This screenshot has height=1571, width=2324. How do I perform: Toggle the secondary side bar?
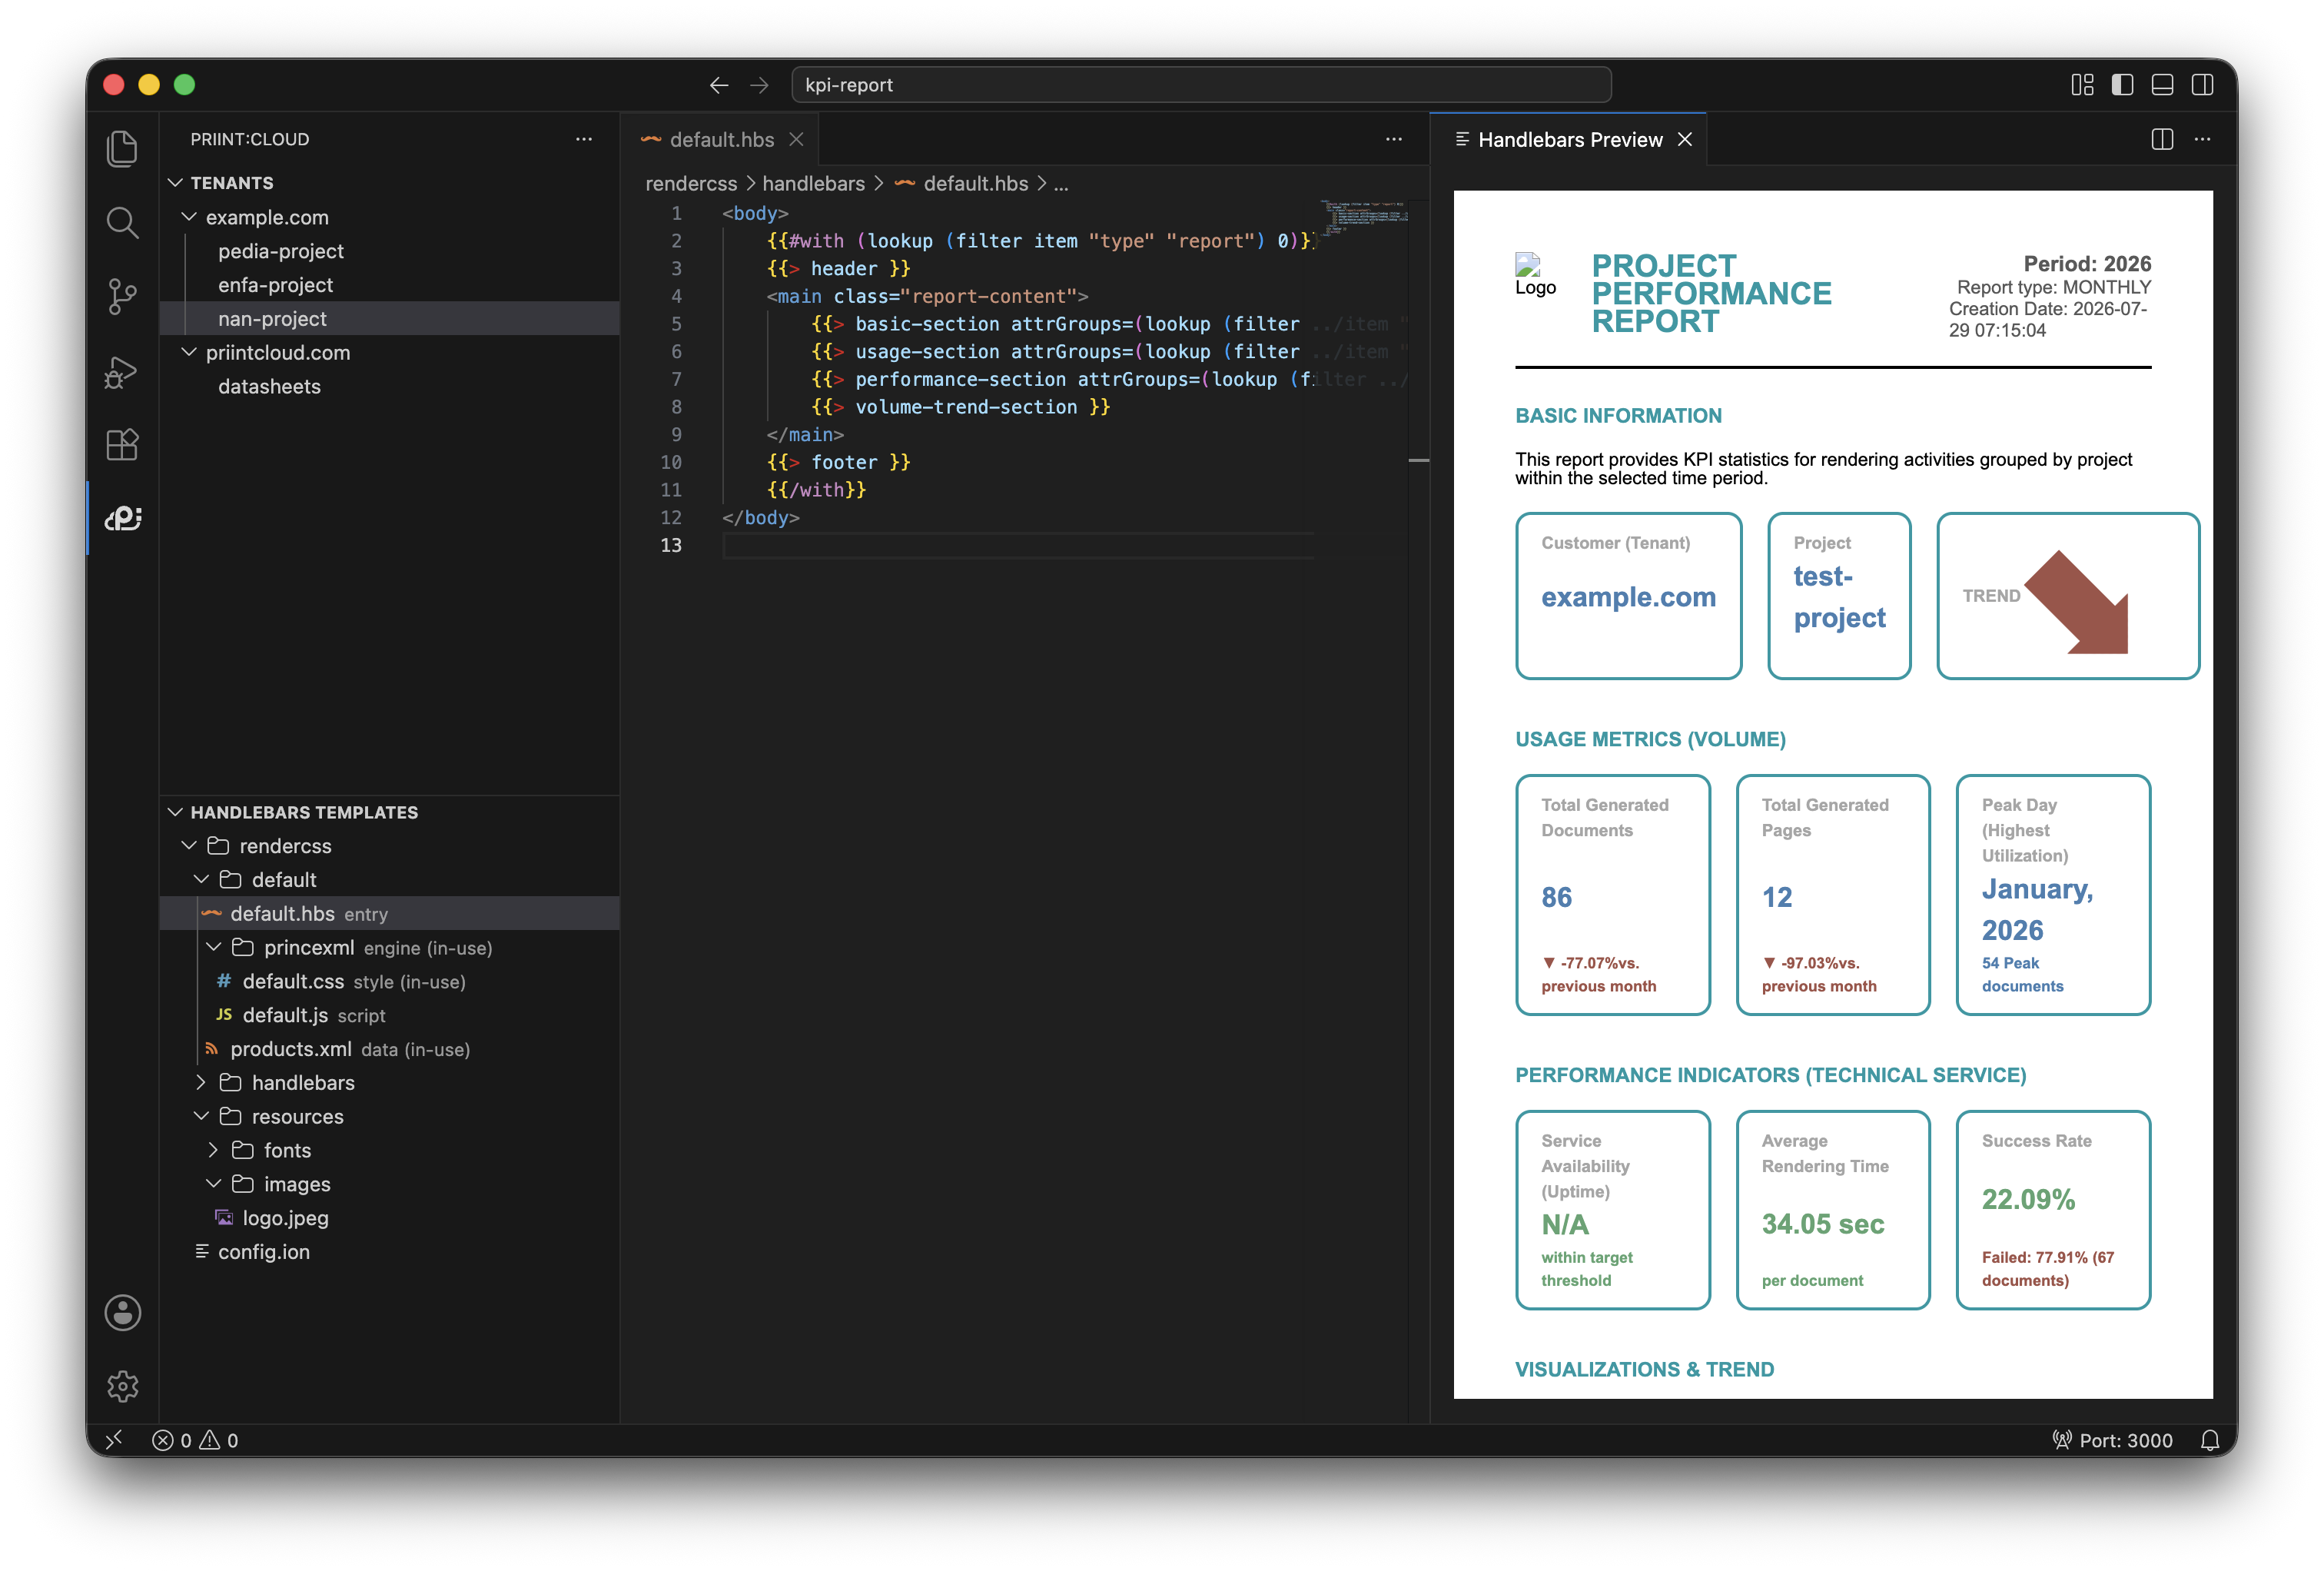(2202, 85)
